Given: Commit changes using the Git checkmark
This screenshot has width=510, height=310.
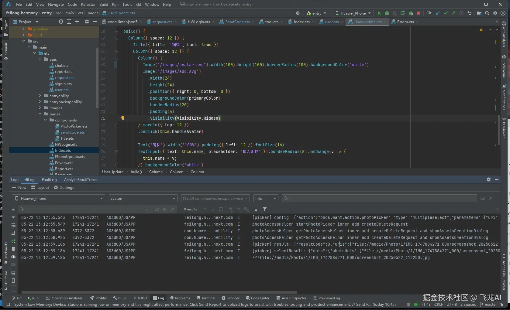Looking at the screenshot, I should tap(446, 13).
